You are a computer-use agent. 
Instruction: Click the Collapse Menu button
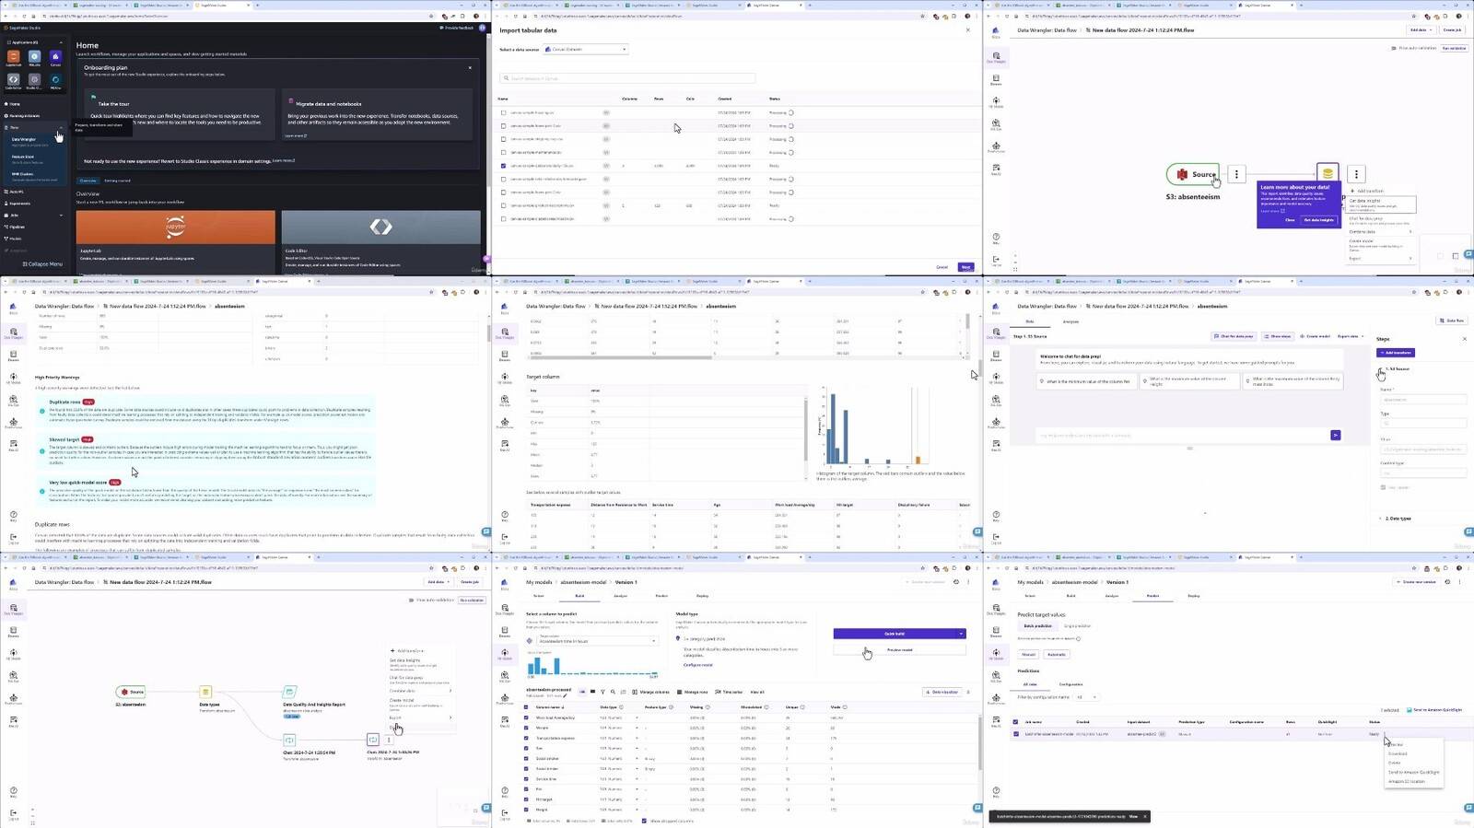coord(41,264)
